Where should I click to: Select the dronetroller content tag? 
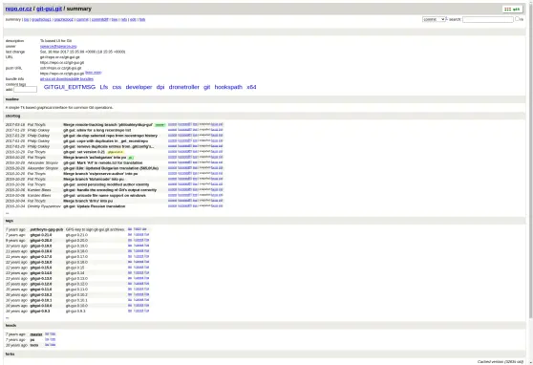click(x=184, y=87)
